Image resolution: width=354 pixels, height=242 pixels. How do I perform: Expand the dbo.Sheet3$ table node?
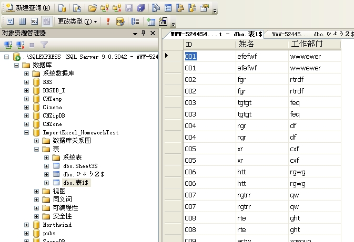point(46,166)
